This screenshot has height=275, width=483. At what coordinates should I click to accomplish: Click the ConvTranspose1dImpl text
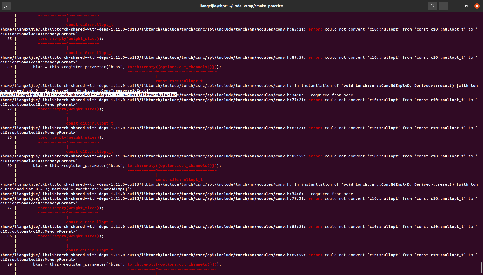pos(124,90)
